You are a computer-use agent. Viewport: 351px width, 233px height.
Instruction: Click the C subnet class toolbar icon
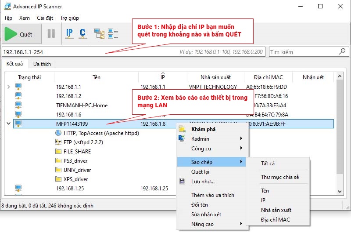coord(82,34)
